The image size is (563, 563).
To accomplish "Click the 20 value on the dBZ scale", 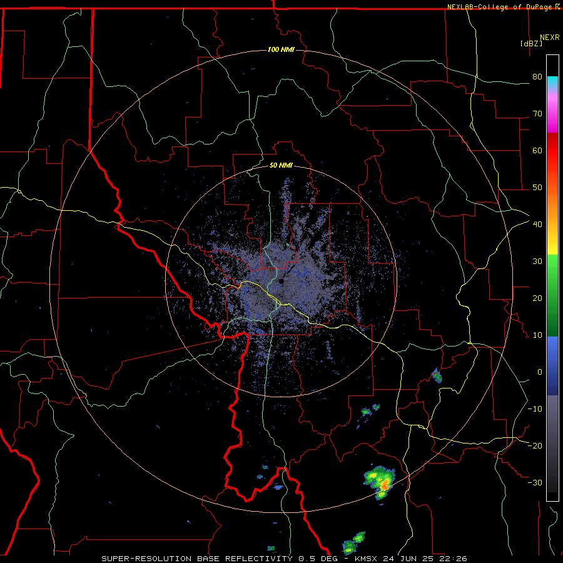I will [x=537, y=298].
